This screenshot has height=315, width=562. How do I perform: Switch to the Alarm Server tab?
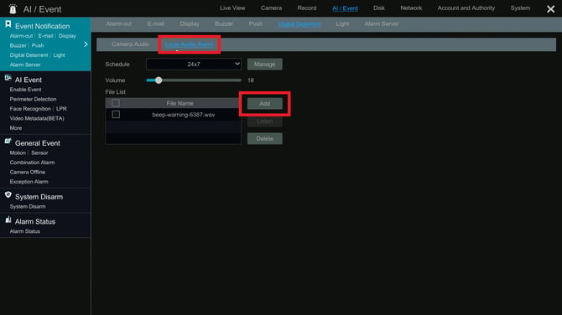tap(382, 23)
